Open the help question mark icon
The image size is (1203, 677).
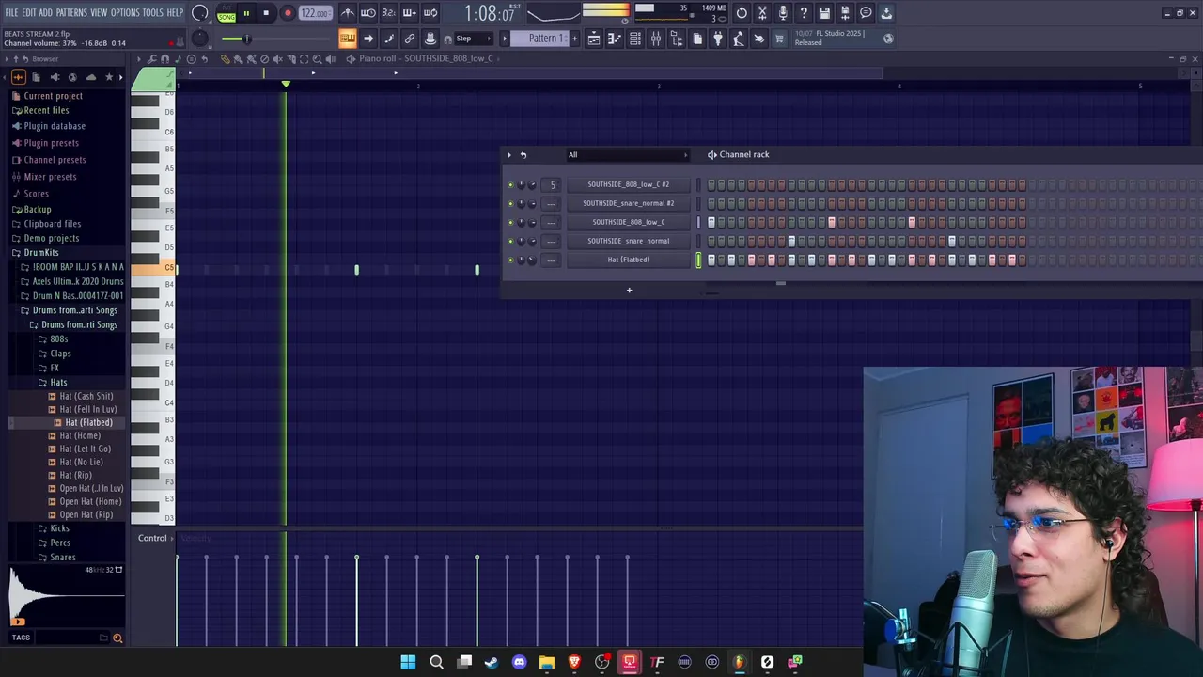click(x=804, y=13)
